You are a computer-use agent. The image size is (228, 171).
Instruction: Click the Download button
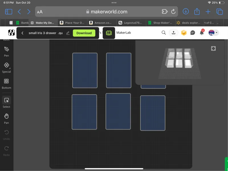(84, 33)
